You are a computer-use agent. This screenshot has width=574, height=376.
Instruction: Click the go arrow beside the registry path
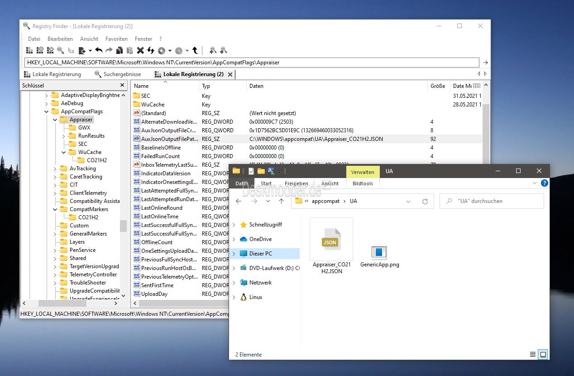[x=485, y=63]
